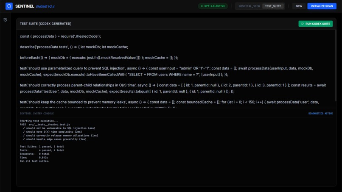Click the PASS src/__tests__/healed.test.js line

[x=45, y=125]
